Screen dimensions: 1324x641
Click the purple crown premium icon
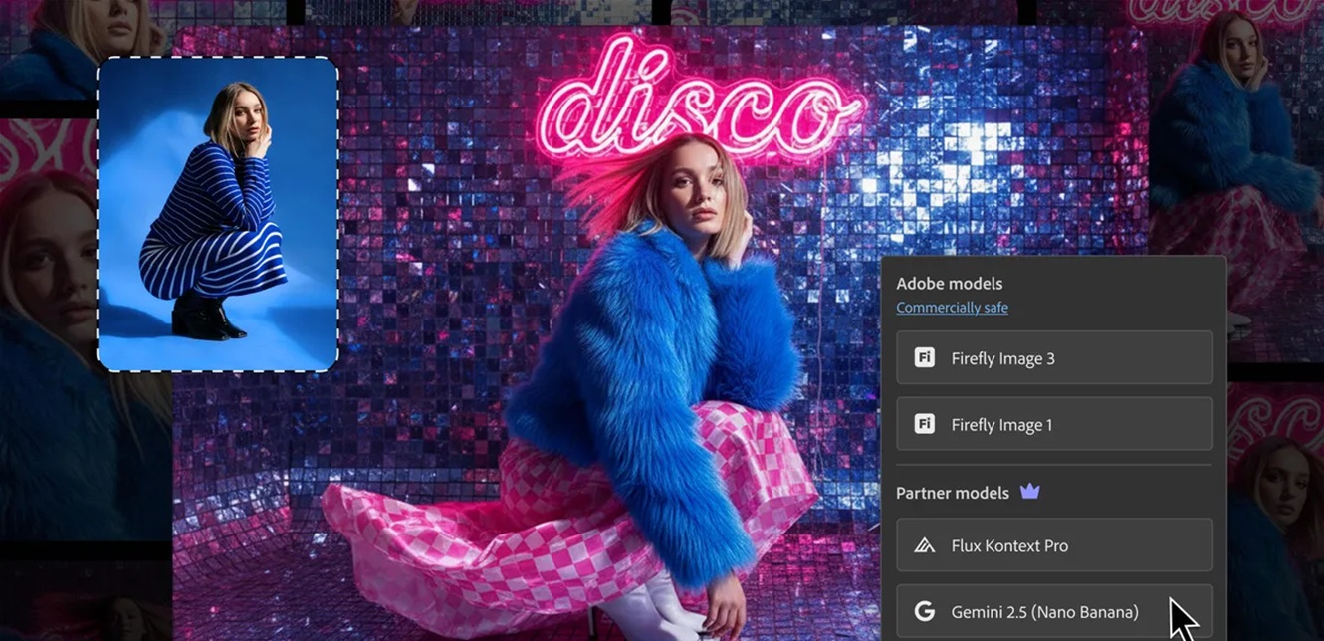(1029, 492)
